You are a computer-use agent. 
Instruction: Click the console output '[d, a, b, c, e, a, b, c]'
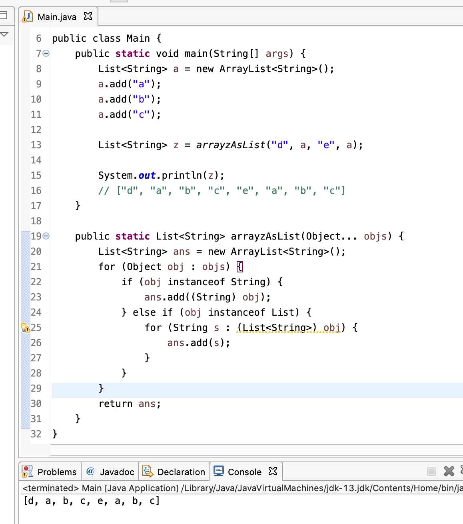[92, 501]
